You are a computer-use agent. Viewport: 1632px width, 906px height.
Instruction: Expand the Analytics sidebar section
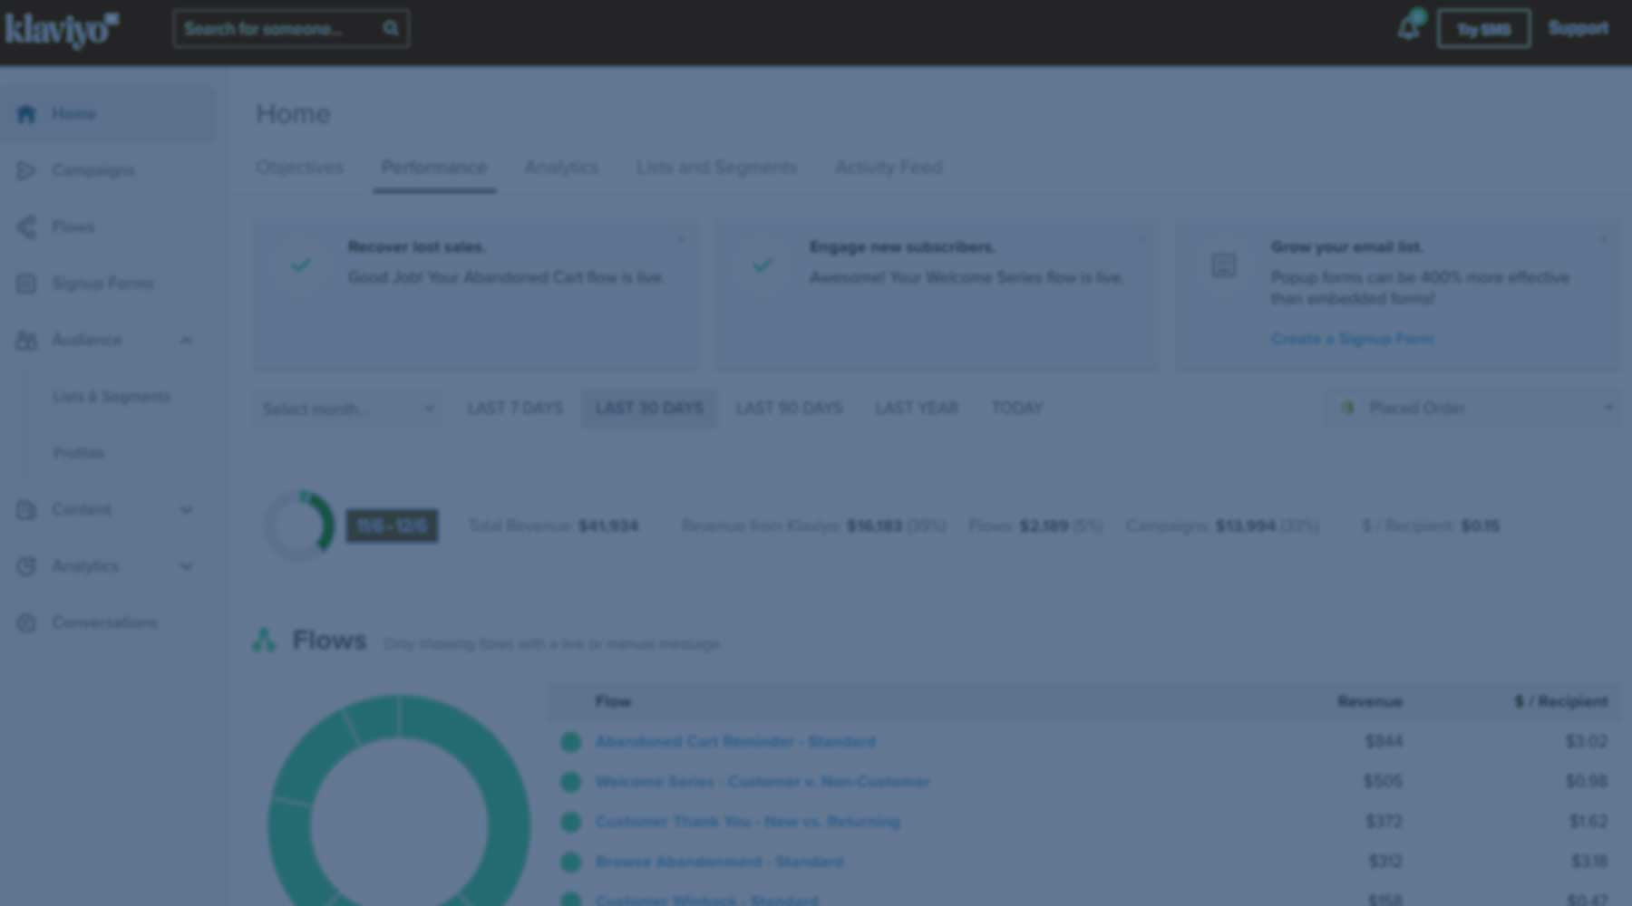pos(186,566)
